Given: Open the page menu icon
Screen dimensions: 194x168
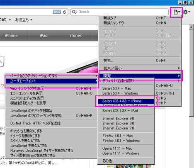Looking at the screenshot, I should point(177,12).
